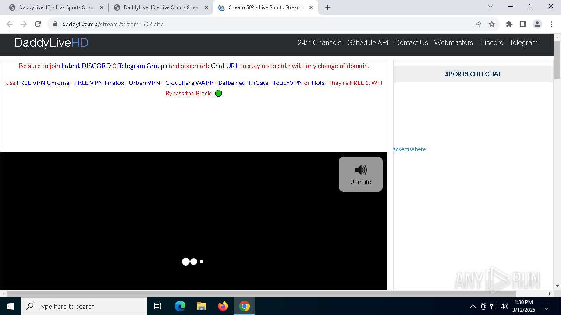Open the Betternet link
Image resolution: width=561 pixels, height=315 pixels.
click(x=231, y=83)
